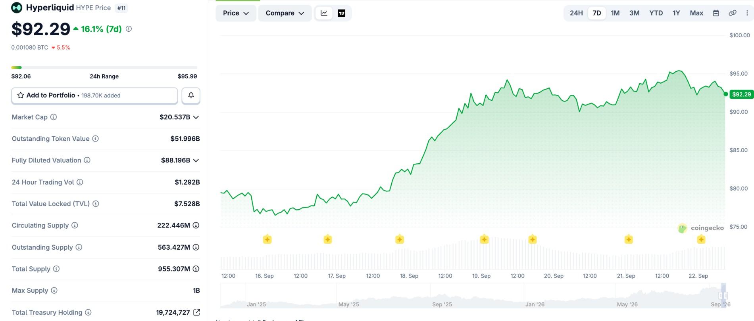The width and height of the screenshot is (754, 321).
Task: Open the calendar date range picker
Action: pyautogui.click(x=716, y=13)
